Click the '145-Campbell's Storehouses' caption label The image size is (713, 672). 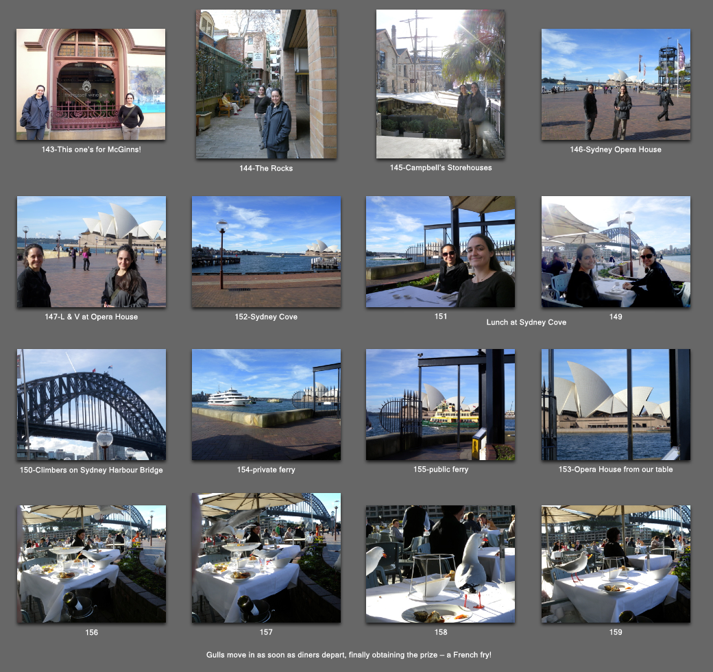[440, 167]
